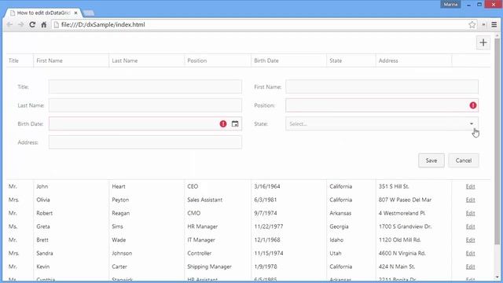Open a new browser tab
Viewport: 503px width, 283px height.
point(88,13)
